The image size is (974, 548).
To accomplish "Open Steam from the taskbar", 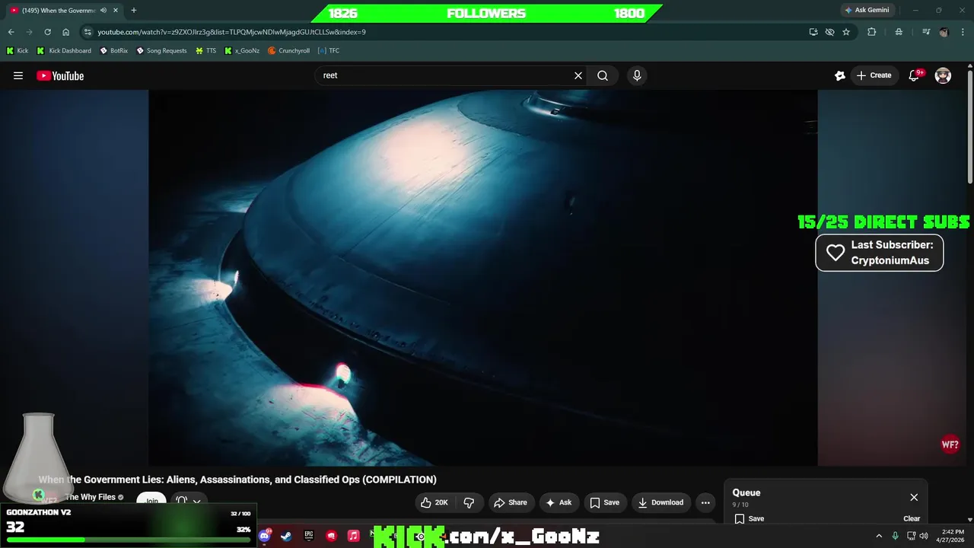I will pos(286,536).
